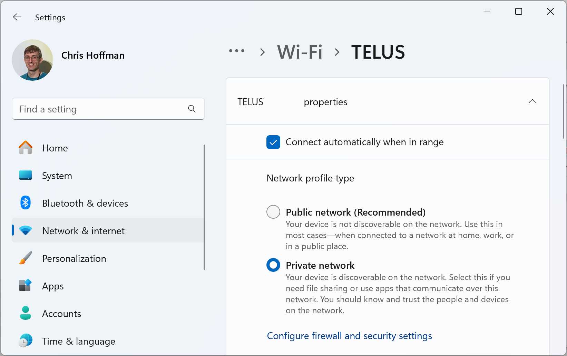
Task: Click the back arrow in Settings
Action: click(17, 17)
